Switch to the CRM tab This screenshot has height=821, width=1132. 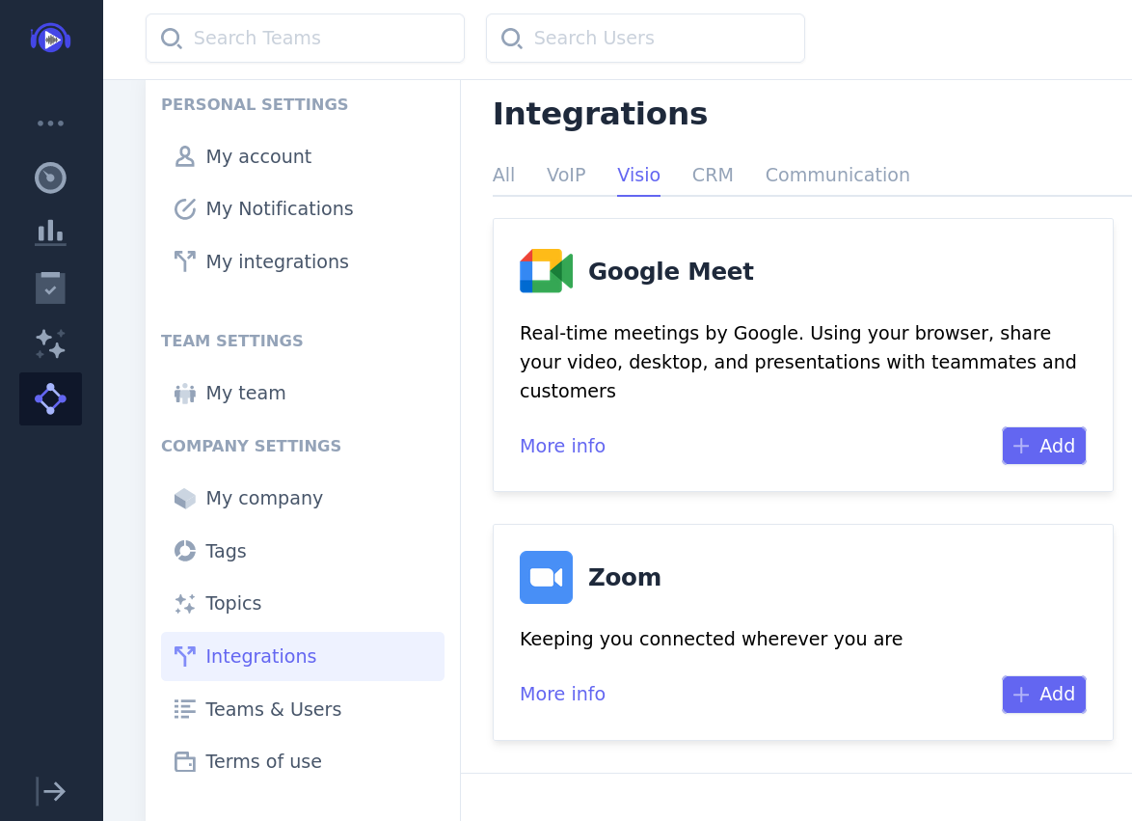coord(713,175)
